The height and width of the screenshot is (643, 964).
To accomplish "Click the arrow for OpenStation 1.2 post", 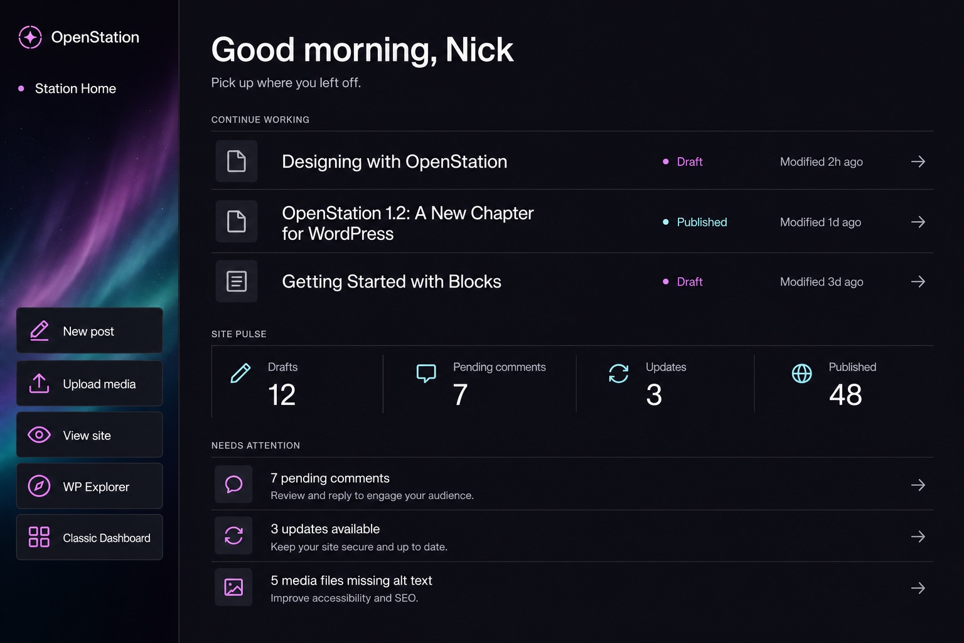I will click(x=918, y=222).
